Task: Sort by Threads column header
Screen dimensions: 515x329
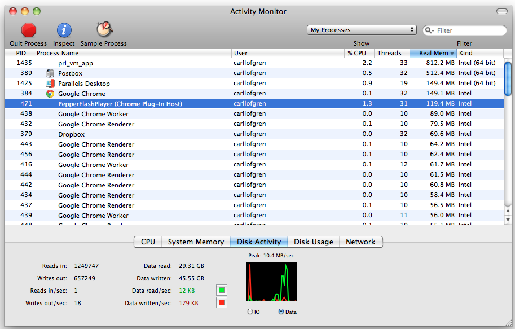Action: pos(392,53)
